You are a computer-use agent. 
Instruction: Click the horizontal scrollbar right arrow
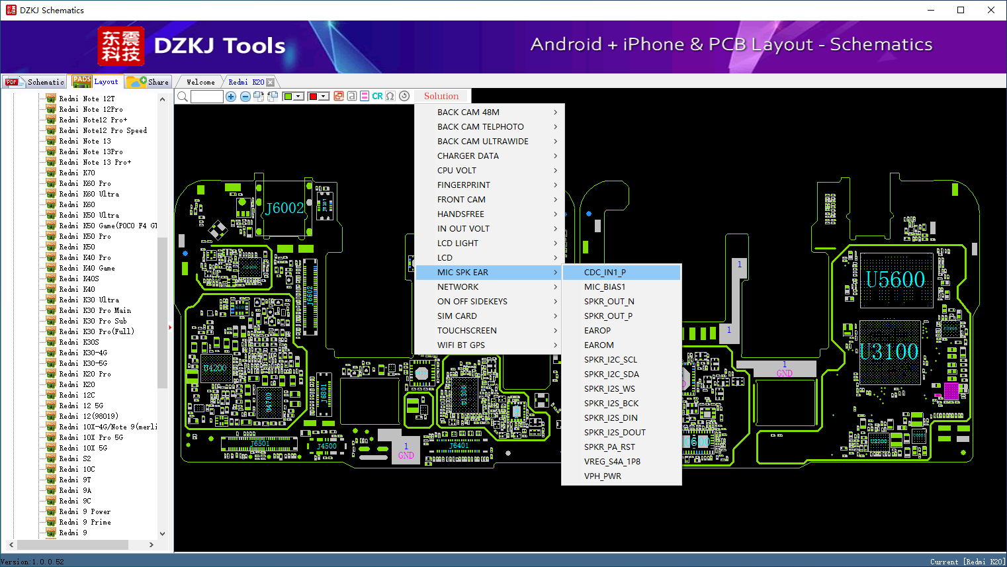[x=152, y=545]
